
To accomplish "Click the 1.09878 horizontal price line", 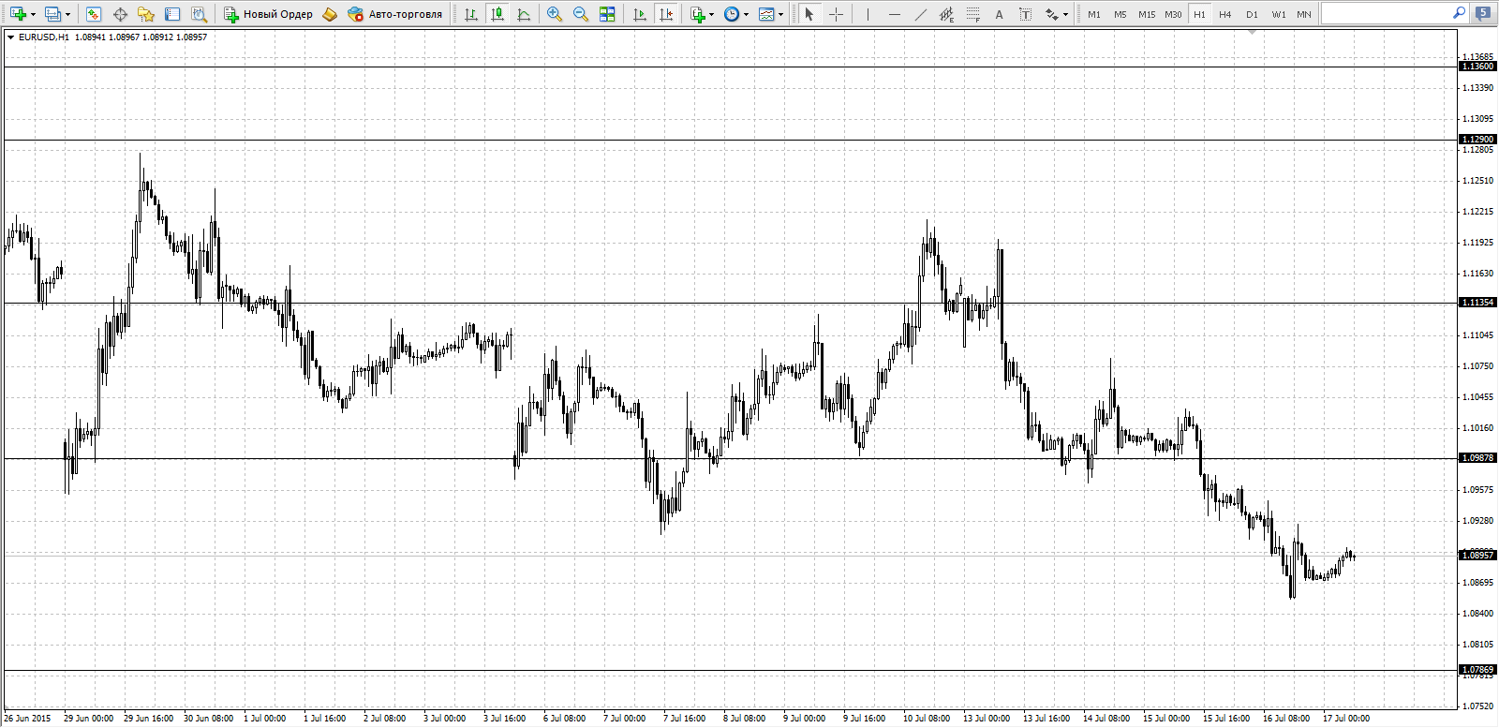I will (731, 458).
